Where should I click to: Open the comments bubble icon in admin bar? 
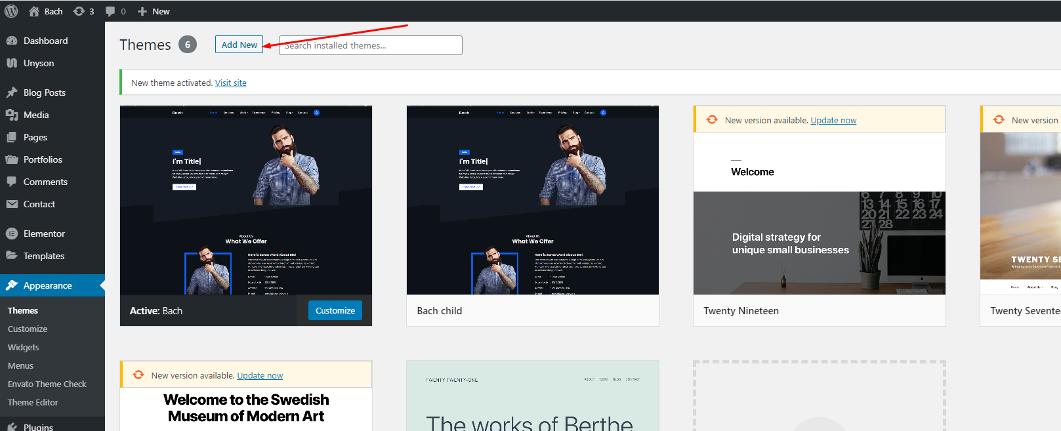110,11
